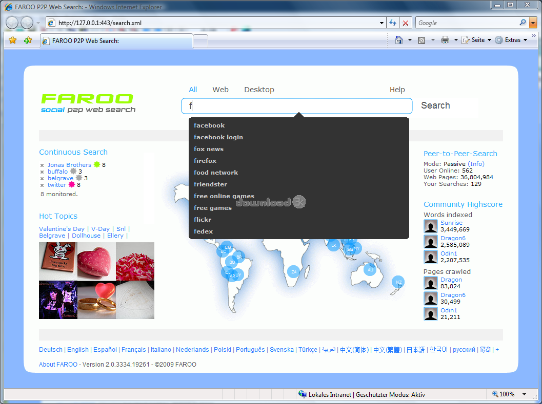Open the heart candy thumbnail

(96, 261)
